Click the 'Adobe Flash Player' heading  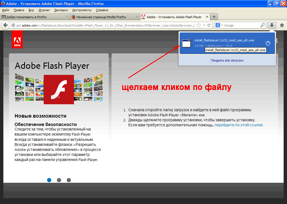[x=52, y=66]
